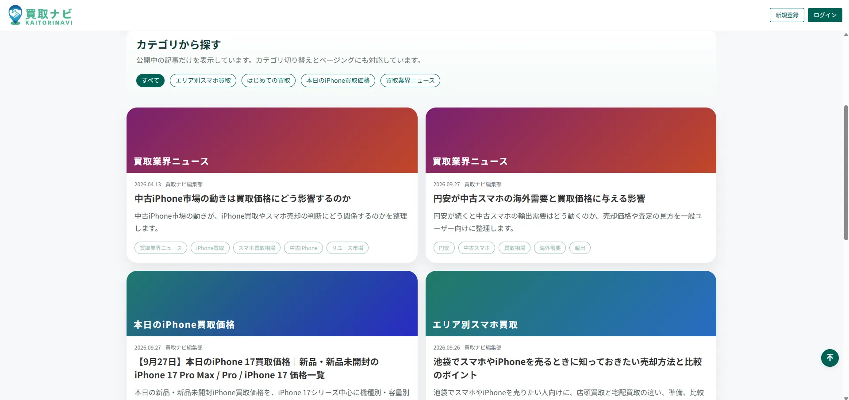
Task: Click the page vertical scrollbar thumb
Action: [846, 173]
